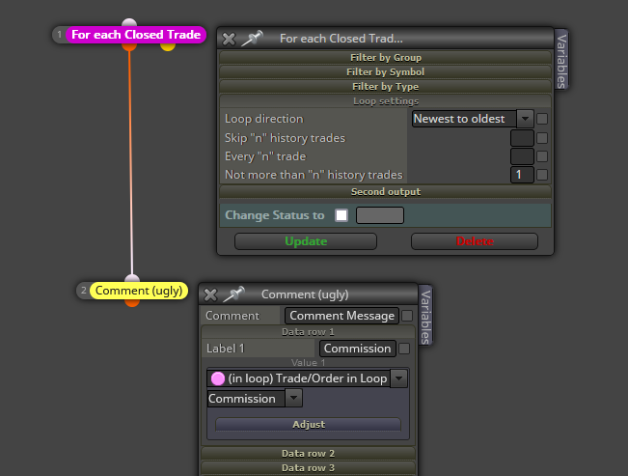Open Variables tab of Comment panel

click(x=425, y=316)
